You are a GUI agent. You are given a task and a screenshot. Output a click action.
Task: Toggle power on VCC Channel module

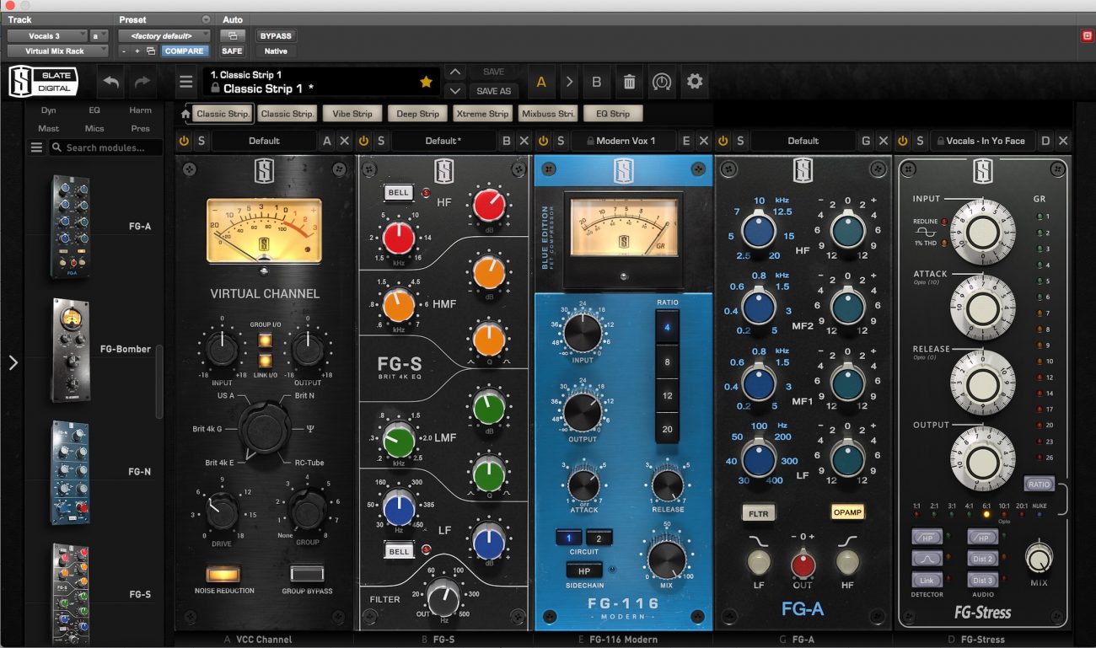185,141
